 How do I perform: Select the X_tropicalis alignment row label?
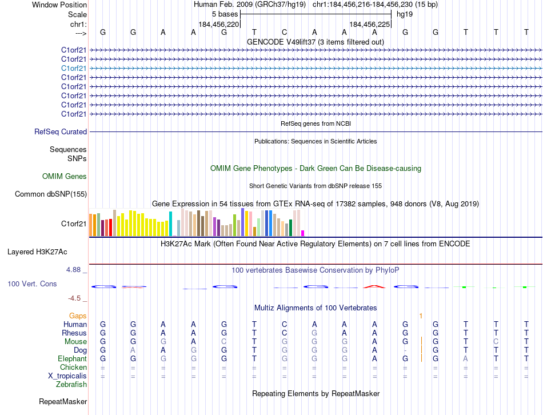coord(67,376)
